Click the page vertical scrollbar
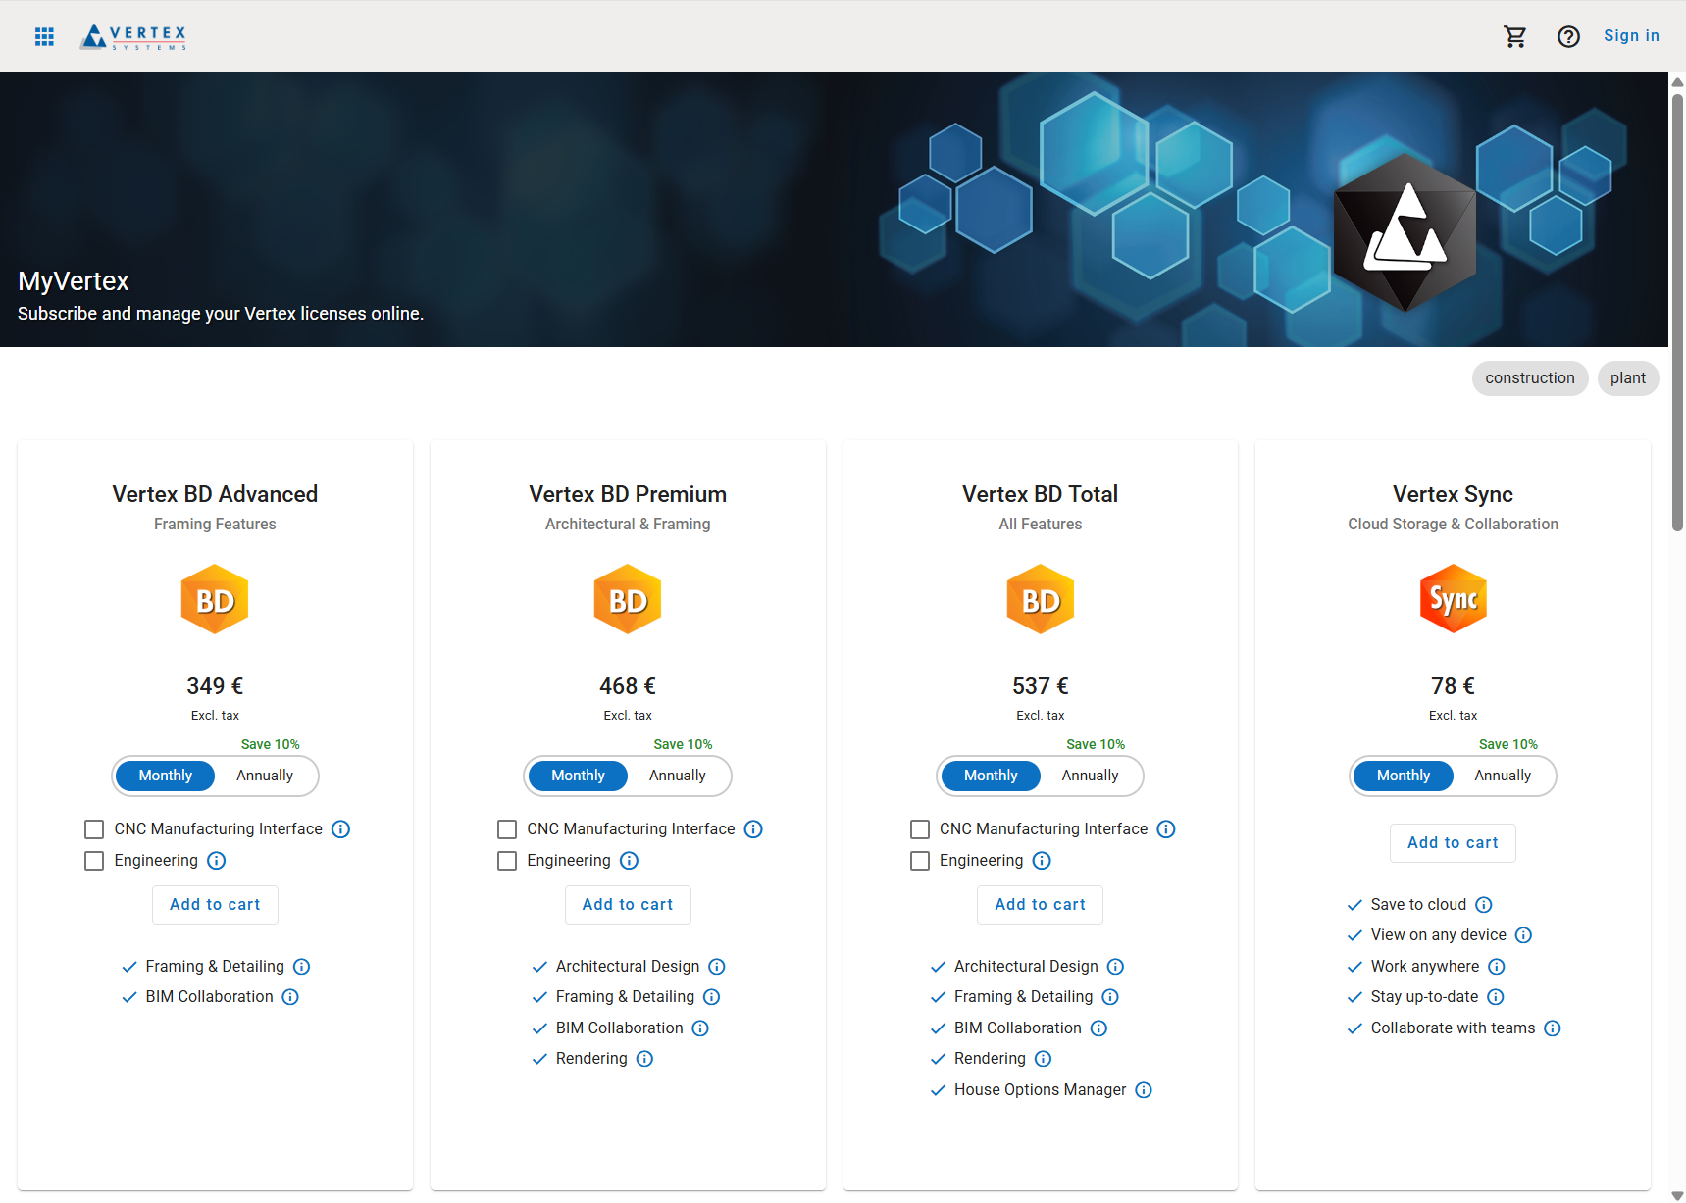The image size is (1686, 1203). (x=1677, y=314)
